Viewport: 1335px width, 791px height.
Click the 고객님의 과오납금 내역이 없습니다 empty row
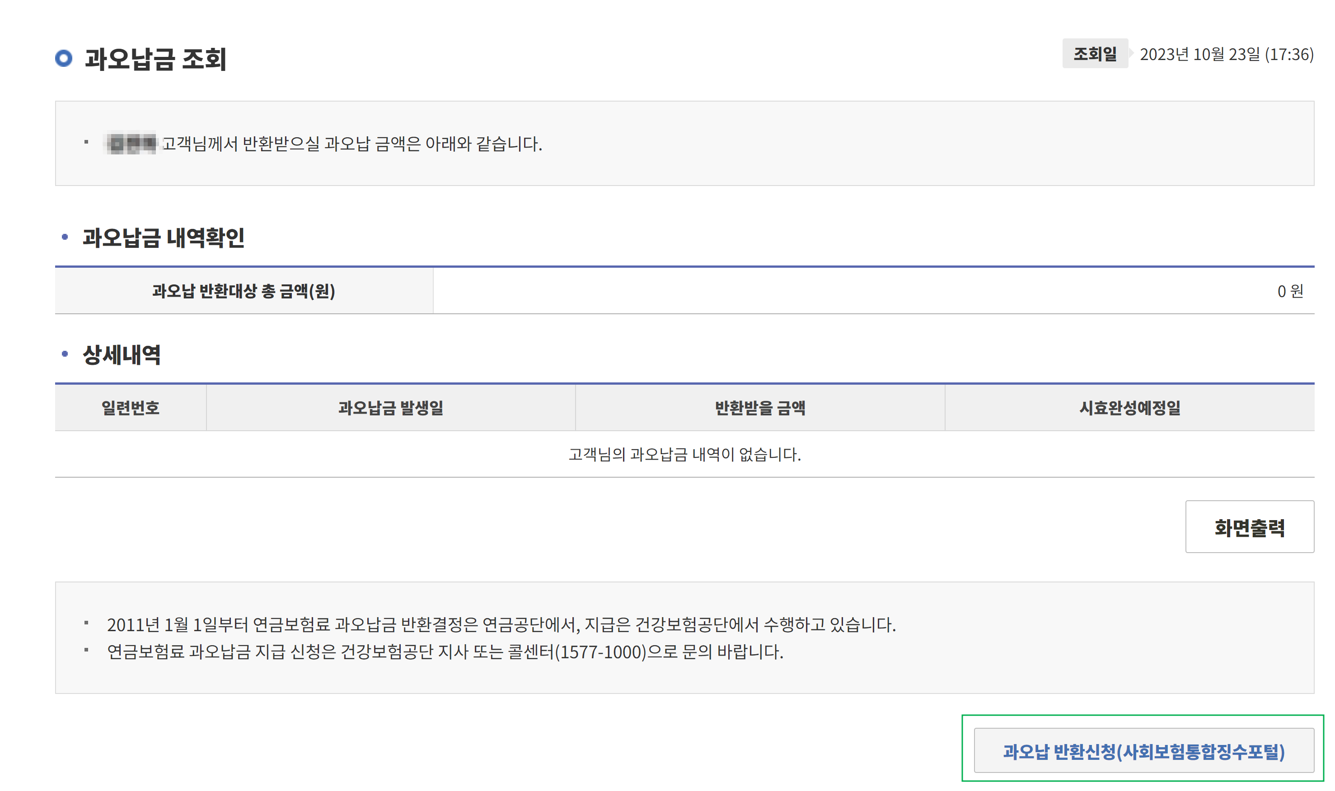[684, 454]
